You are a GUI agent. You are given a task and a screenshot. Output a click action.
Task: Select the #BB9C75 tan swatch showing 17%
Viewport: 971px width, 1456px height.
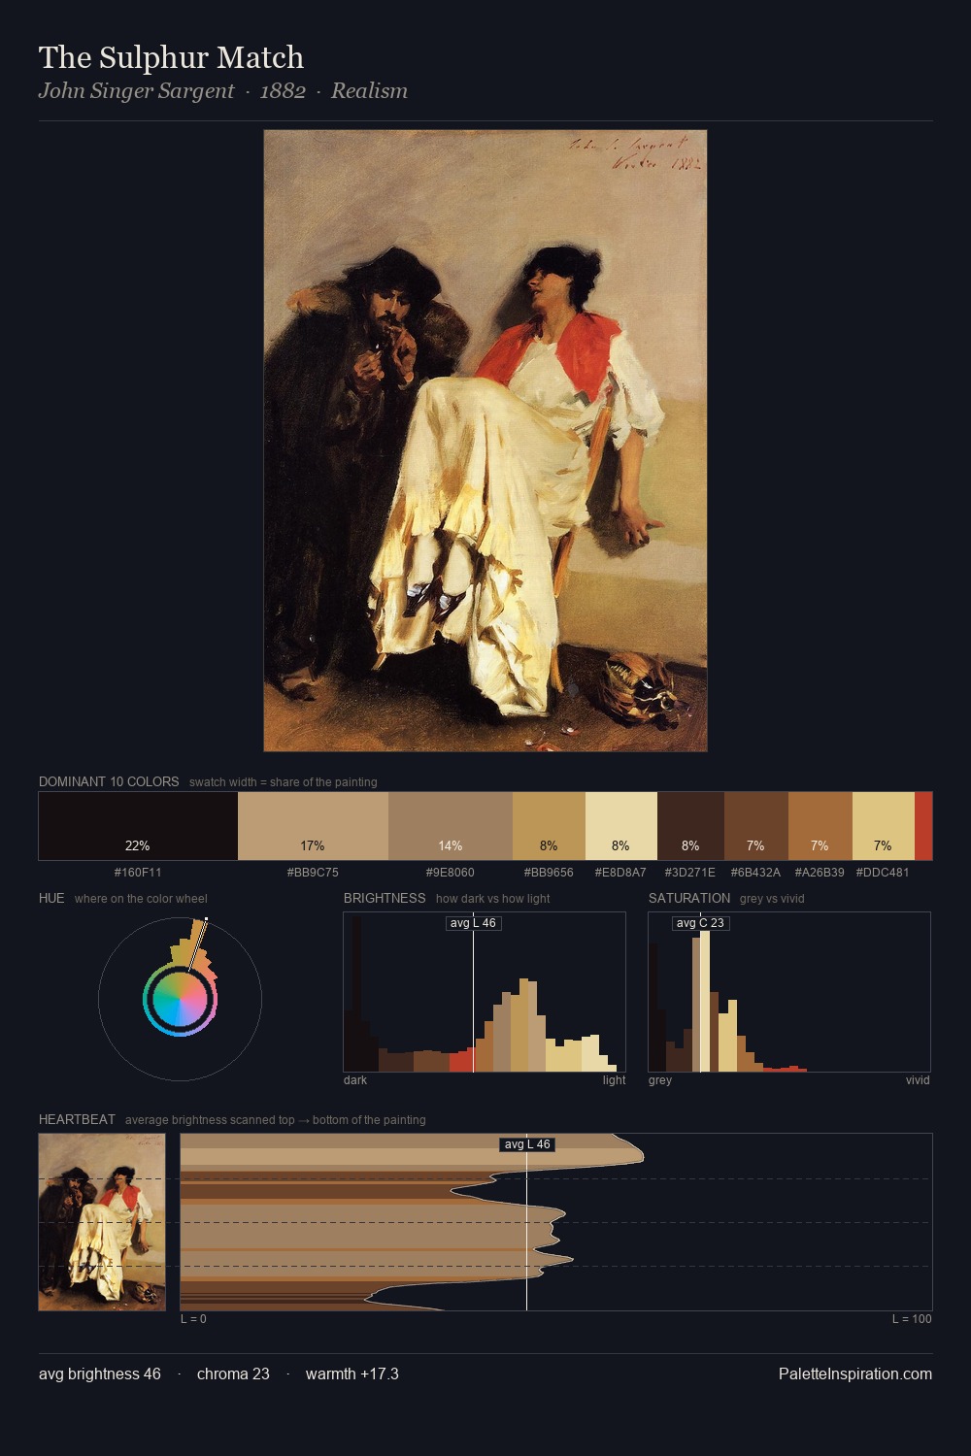[313, 826]
